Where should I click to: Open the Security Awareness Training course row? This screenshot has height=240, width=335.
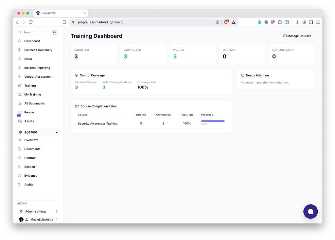(x=151, y=123)
